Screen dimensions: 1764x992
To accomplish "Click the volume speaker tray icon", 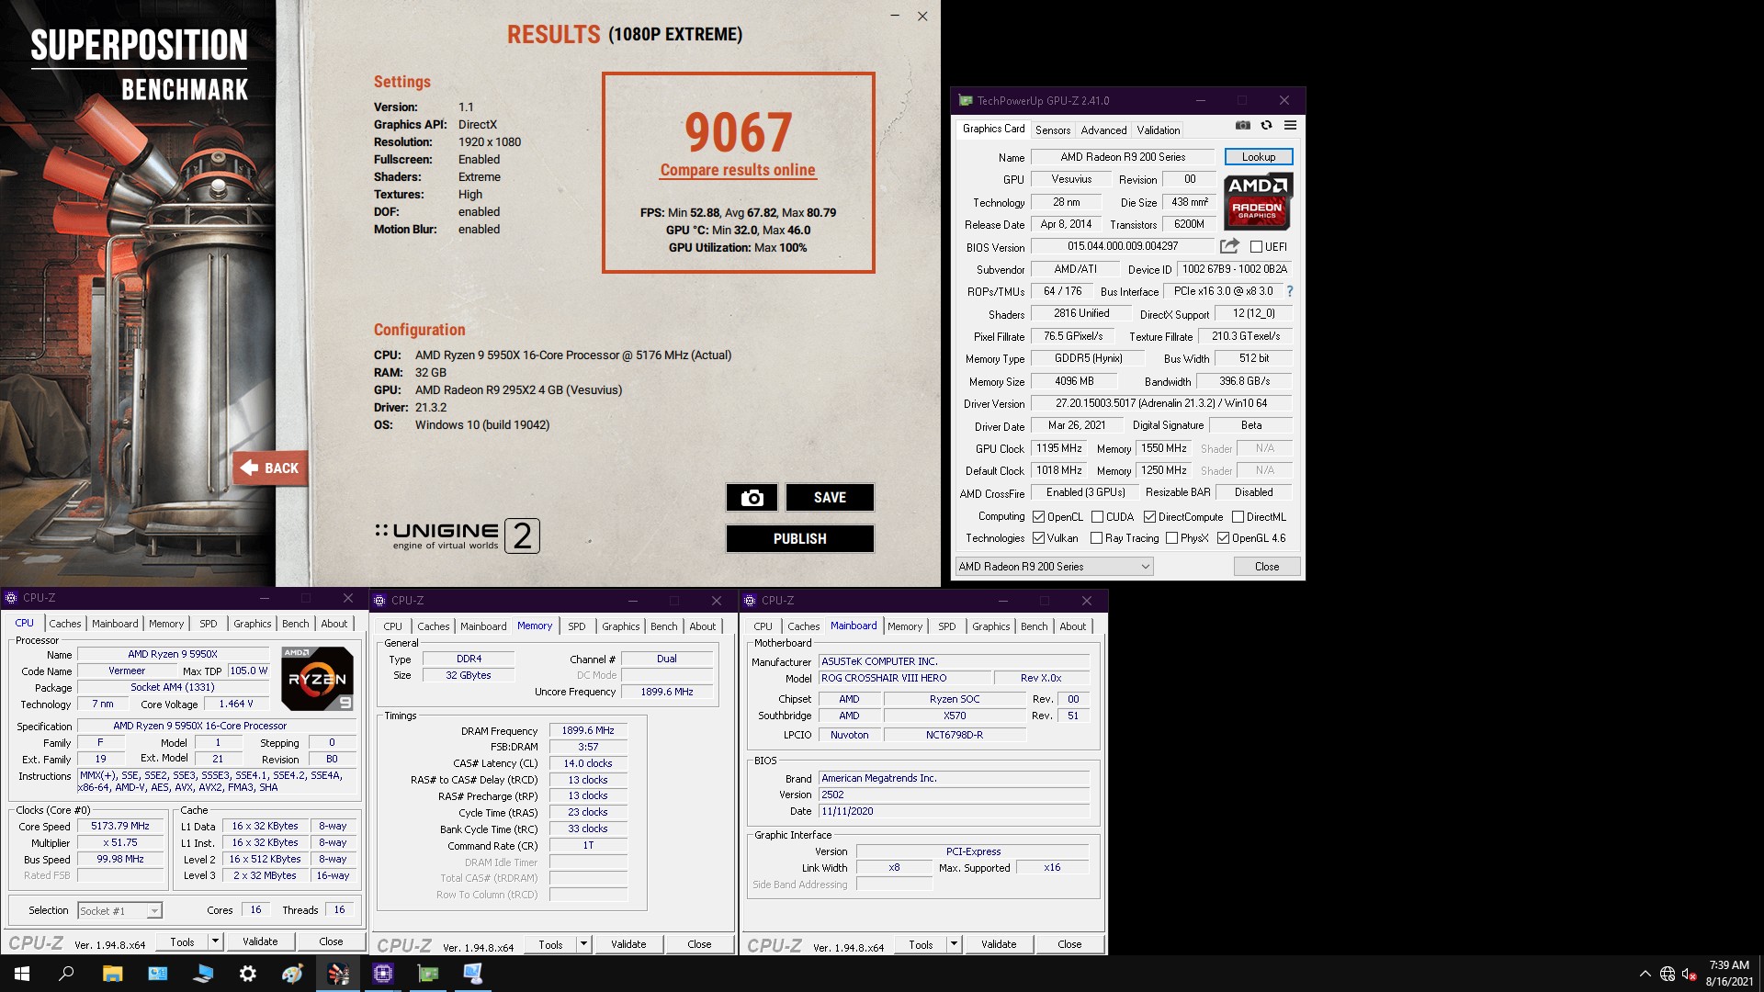I will point(1689,974).
